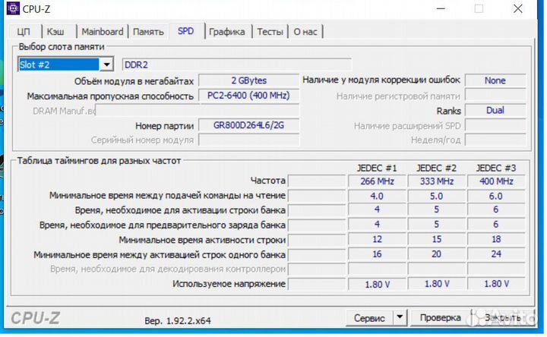547x337 pixels.
Task: Click the 400 MHz frequency cell
Action: coord(496,181)
